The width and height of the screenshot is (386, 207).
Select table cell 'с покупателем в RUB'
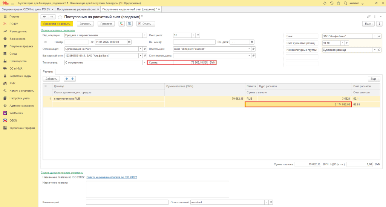[108, 99]
